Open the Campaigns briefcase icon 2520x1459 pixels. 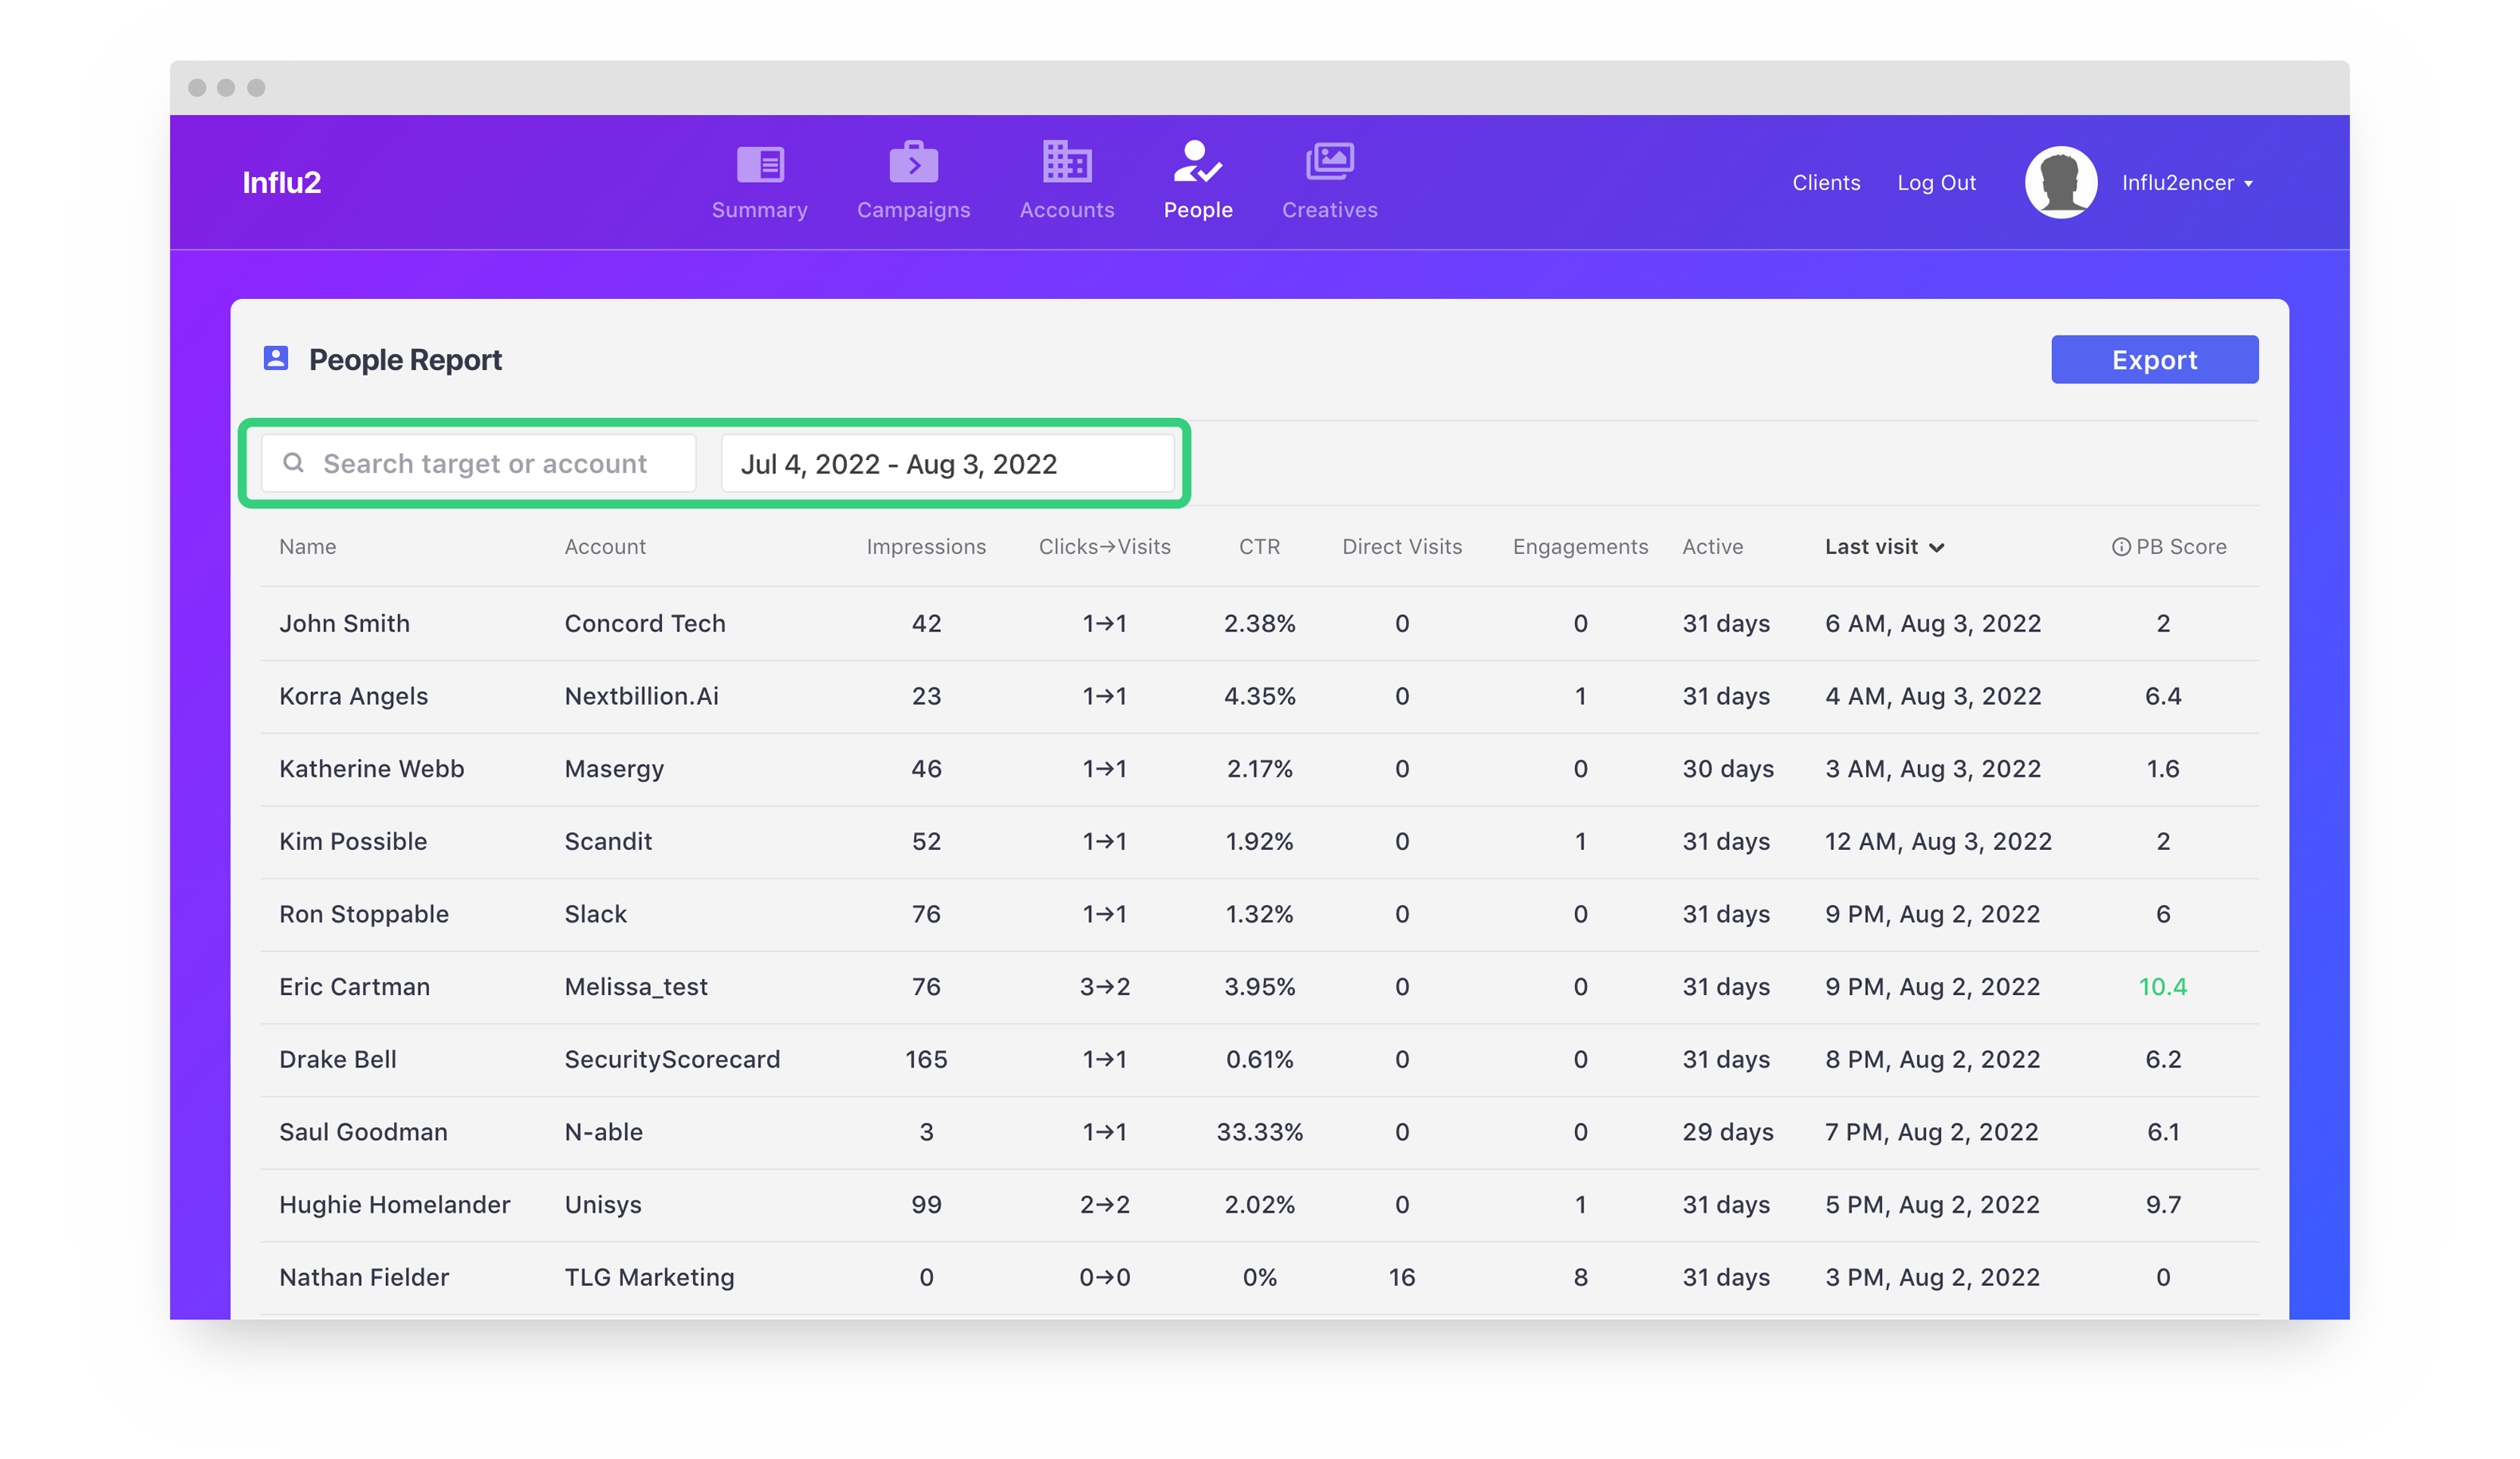click(x=913, y=163)
